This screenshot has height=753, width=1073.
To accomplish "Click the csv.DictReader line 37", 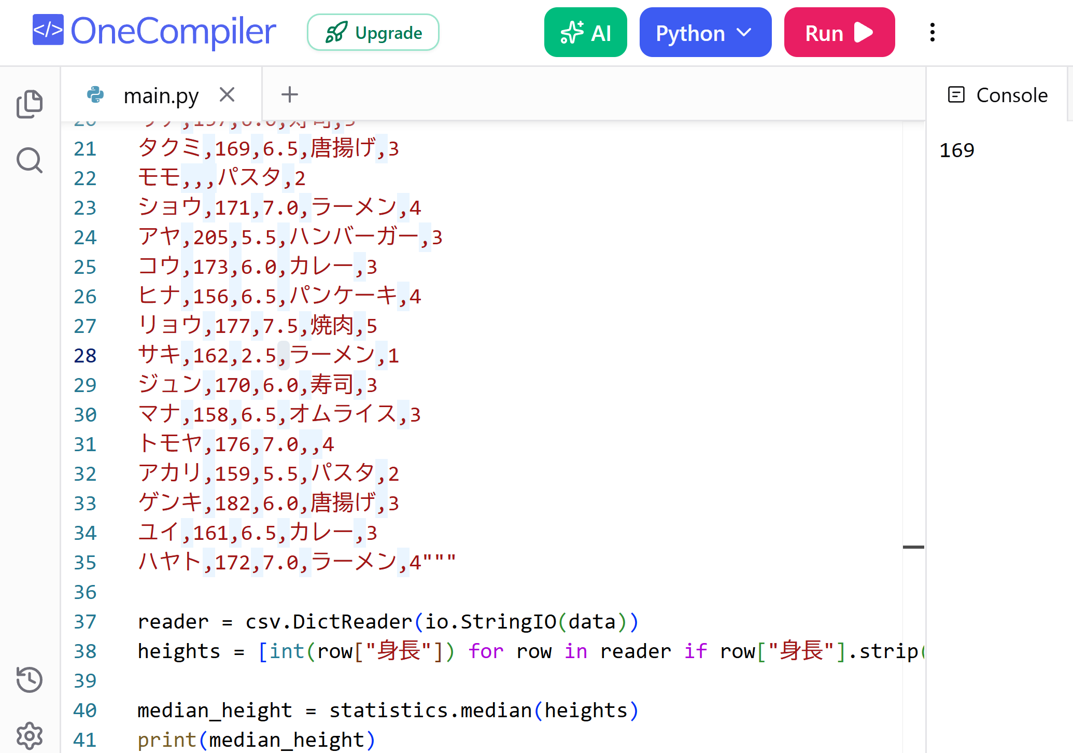I will pyautogui.click(x=388, y=622).
